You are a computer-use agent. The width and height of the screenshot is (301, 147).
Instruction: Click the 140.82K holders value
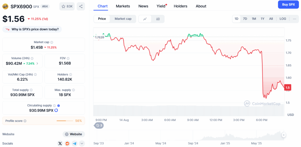pos(65,79)
